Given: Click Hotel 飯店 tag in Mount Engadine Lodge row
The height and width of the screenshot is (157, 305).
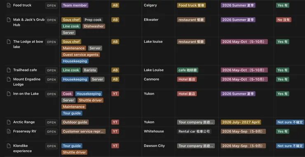Looking at the screenshot, I should coord(187,79).
